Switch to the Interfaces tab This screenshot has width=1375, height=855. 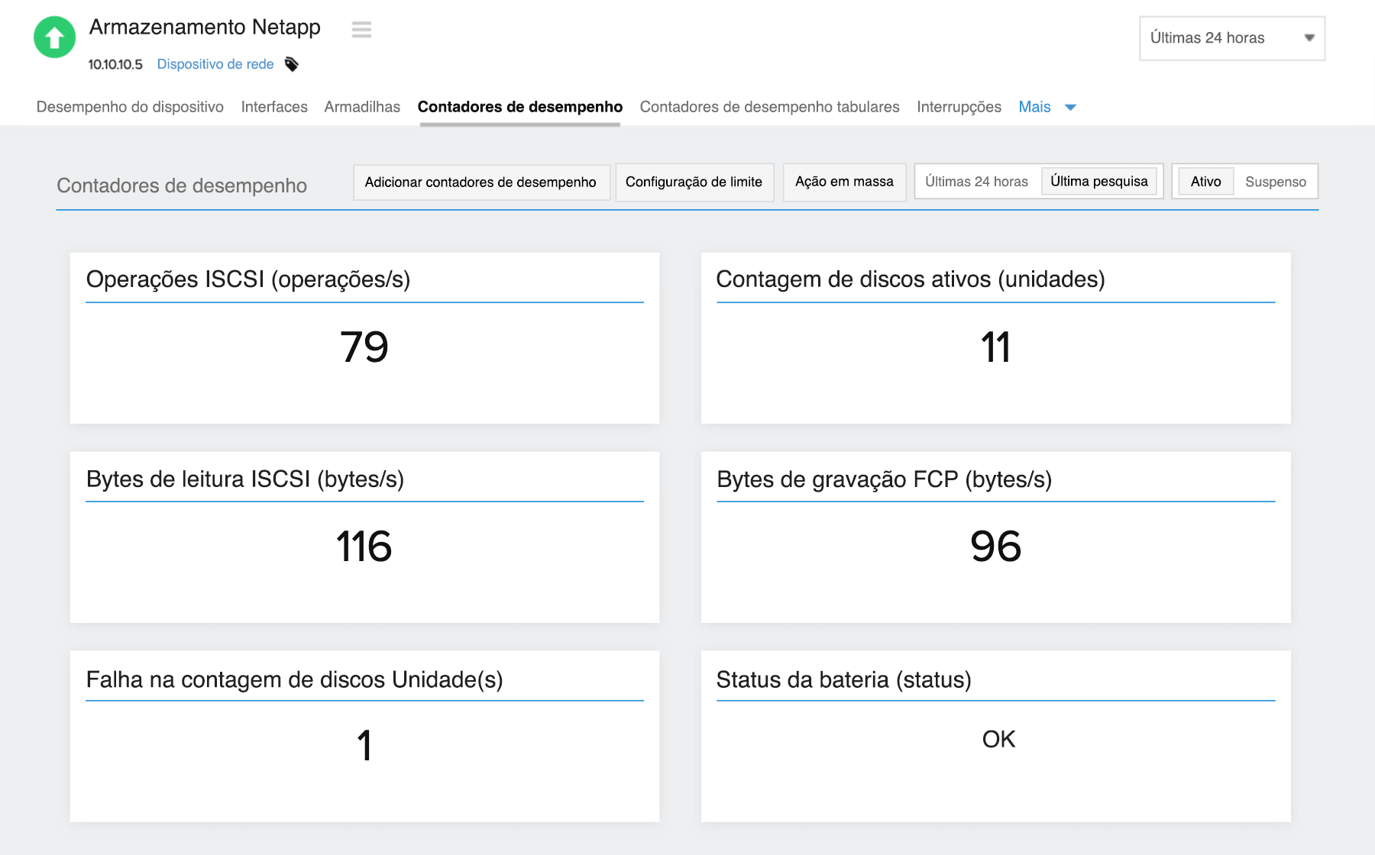pos(273,107)
